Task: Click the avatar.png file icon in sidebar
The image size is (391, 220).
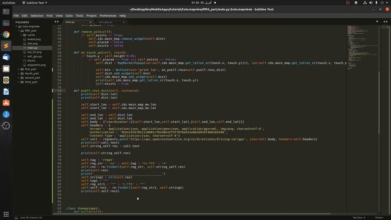Action: point(24,39)
